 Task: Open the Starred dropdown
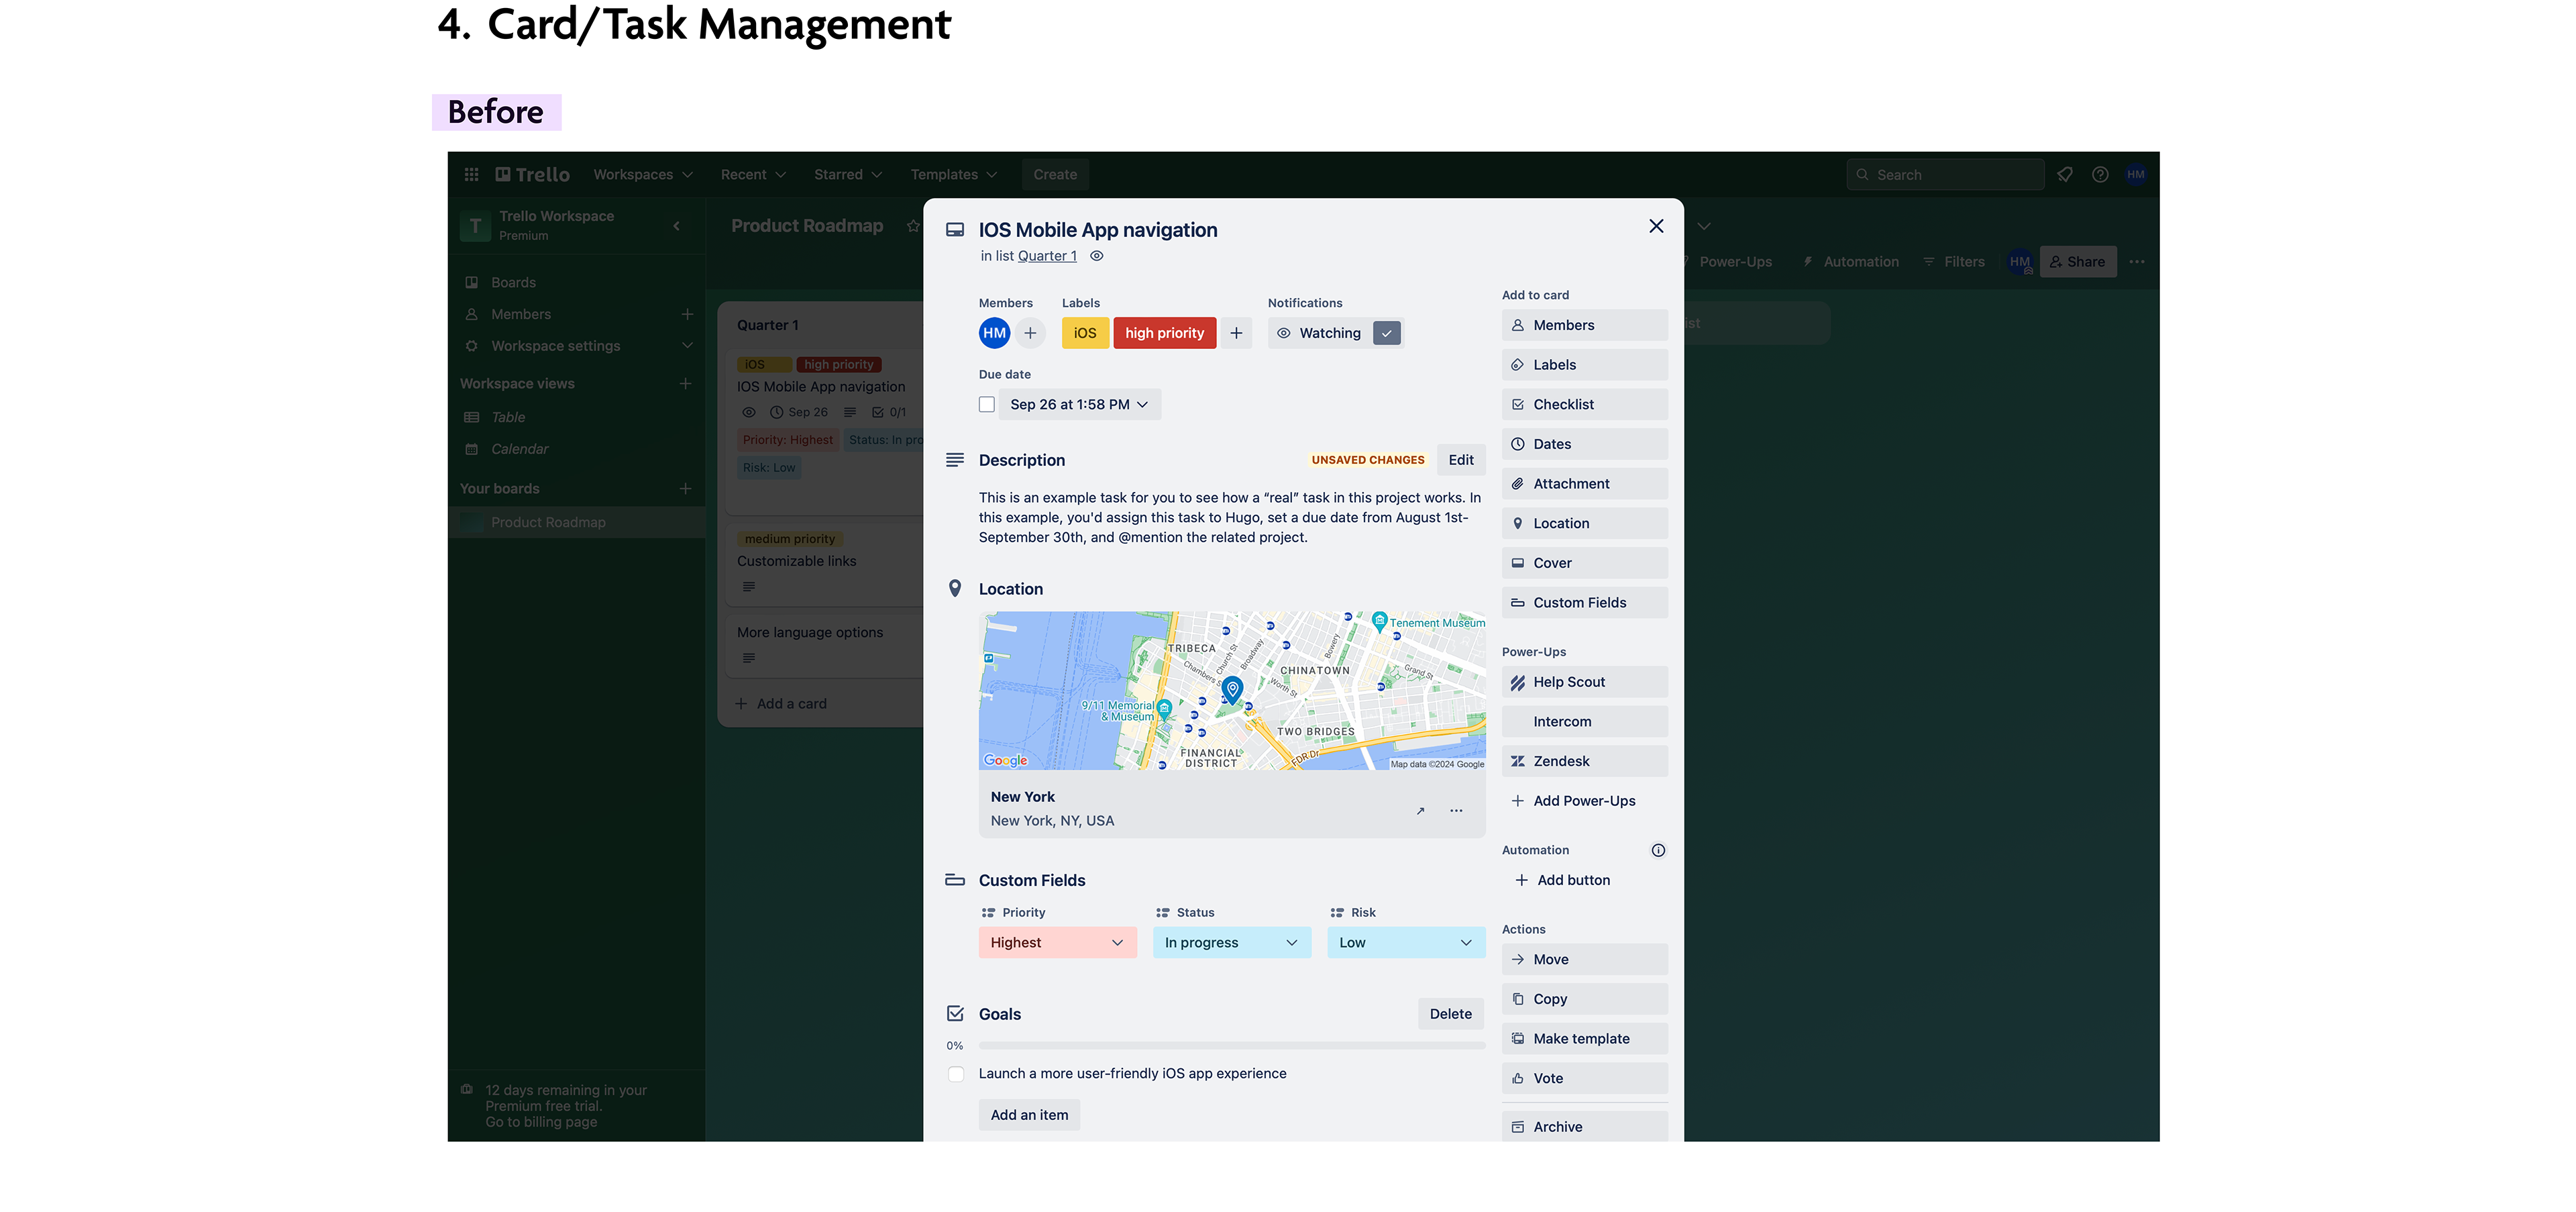pyautogui.click(x=848, y=174)
